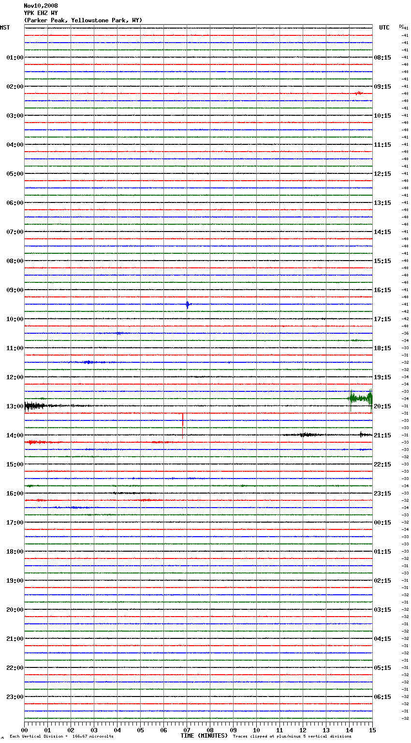Click the 08:15 UTC time label
411x743 pixels.
(382, 58)
